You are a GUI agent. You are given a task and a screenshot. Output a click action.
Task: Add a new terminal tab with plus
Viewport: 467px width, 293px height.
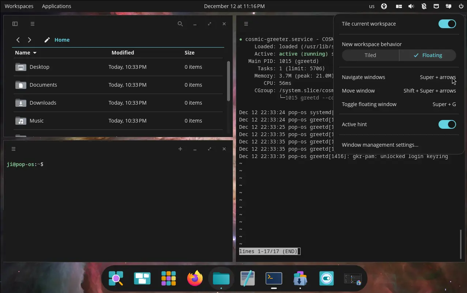(x=180, y=149)
